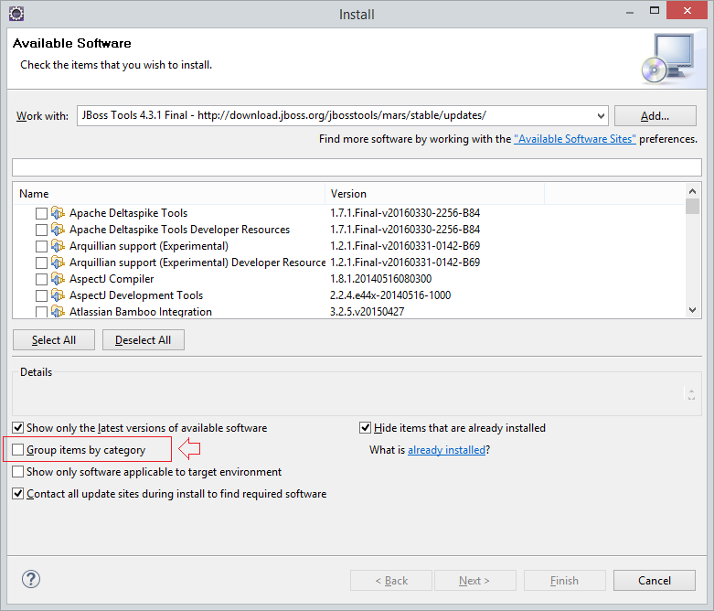Click version 2.2.4.e44x-20140516-1000
This screenshot has width=714, height=611.
(390, 295)
